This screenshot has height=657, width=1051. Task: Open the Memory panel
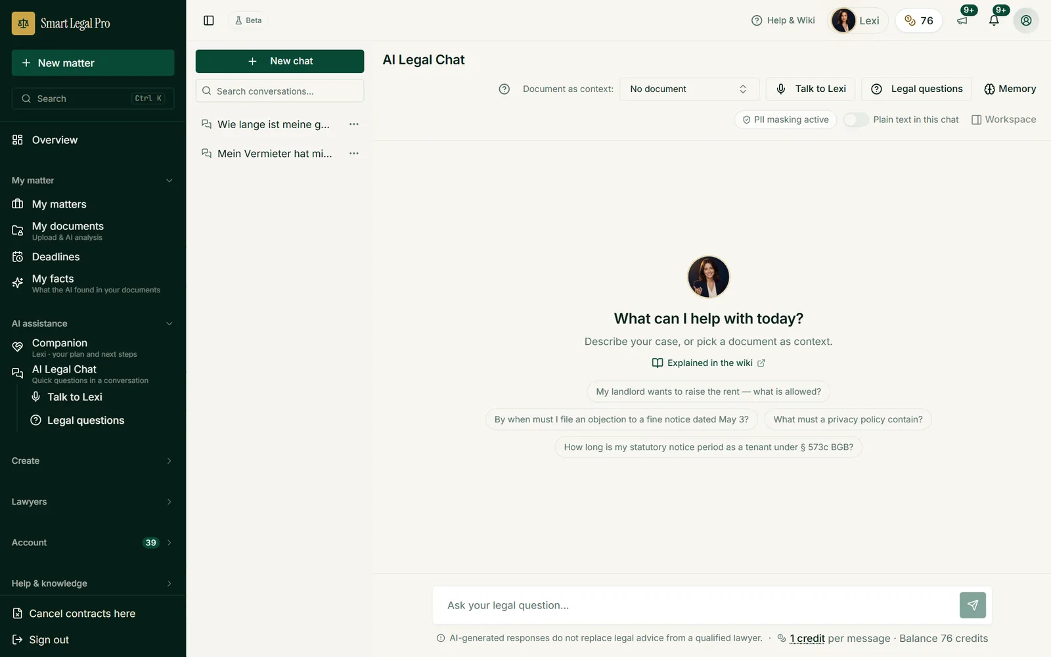pyautogui.click(x=1010, y=89)
